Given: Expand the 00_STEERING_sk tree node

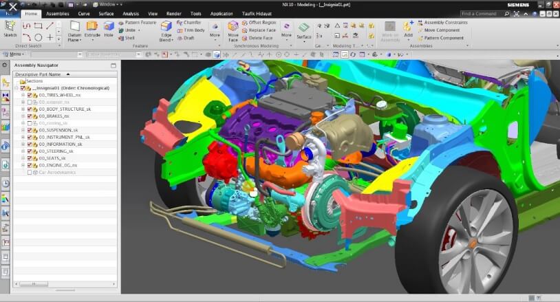Looking at the screenshot, I should coord(23,151).
